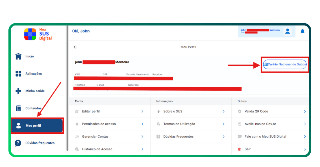Click the notification bell icon
Image resolution: width=320 pixels, height=167 pixels.
tap(302, 31)
